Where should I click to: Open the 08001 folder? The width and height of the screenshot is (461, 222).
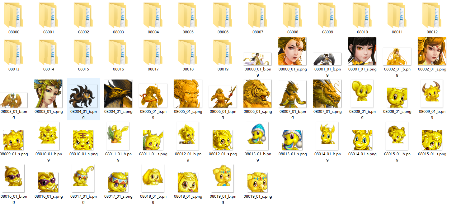click(49, 15)
